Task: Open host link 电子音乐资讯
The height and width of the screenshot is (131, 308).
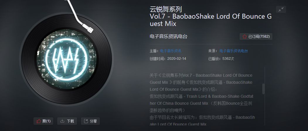Action: [171, 51]
